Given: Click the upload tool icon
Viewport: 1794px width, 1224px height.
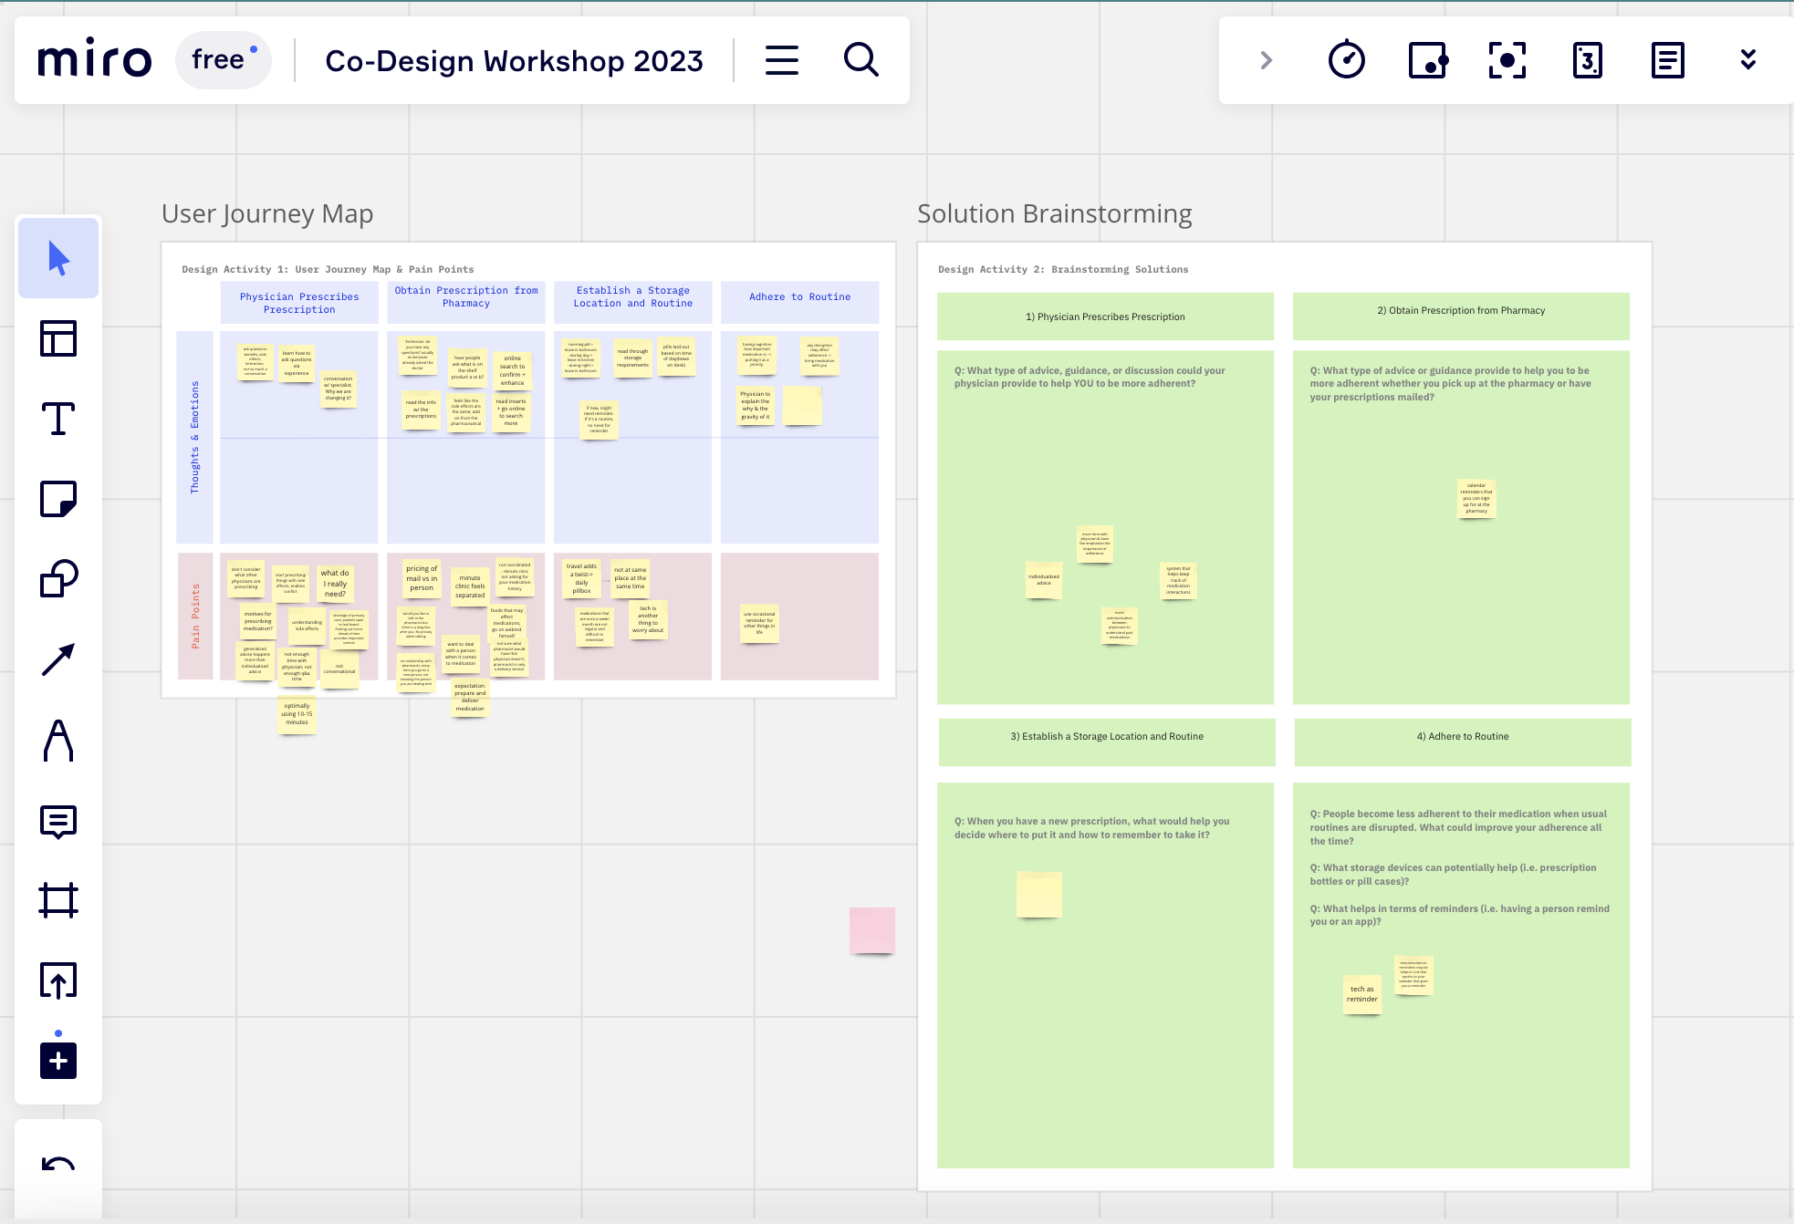Looking at the screenshot, I should 58,980.
